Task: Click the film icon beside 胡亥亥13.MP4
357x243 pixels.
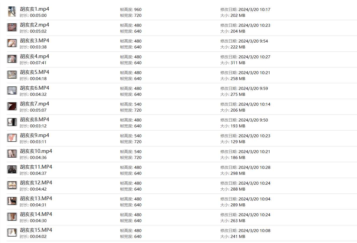Action: pos(12,201)
